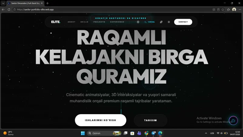Image resolution: width=243 pixels, height=137 pixels.
Task: Open the tab search dropdown arrow
Action: click(x=3, y=3)
